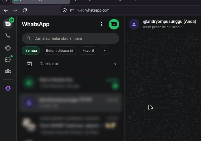
Task: Select the Semua filter chip
Action: [x=31, y=51]
